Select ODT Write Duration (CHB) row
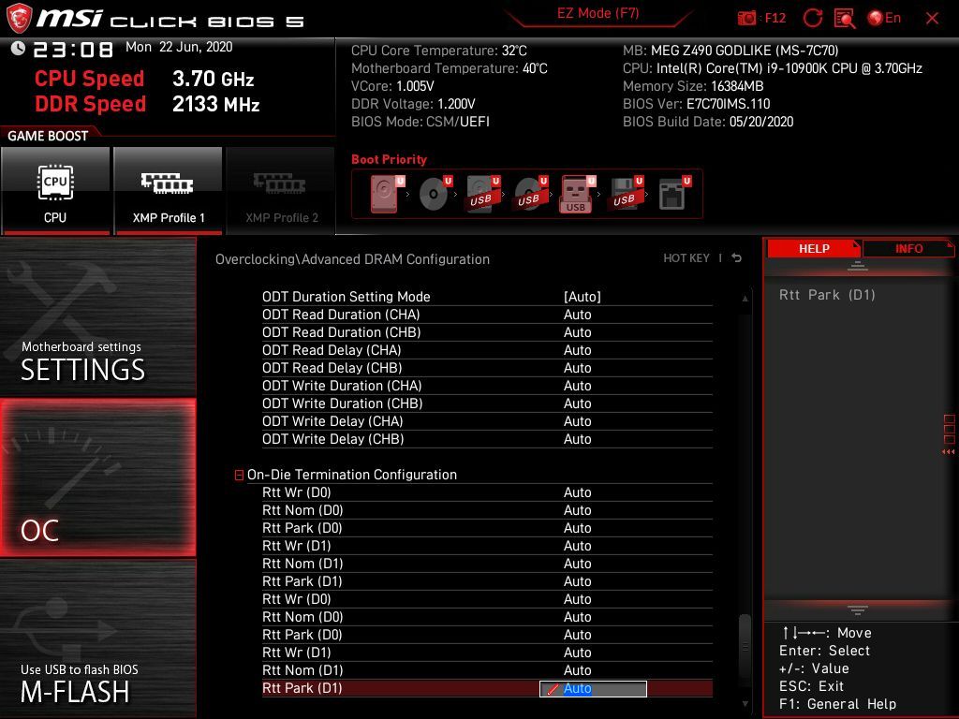This screenshot has width=959, height=719. 487,403
